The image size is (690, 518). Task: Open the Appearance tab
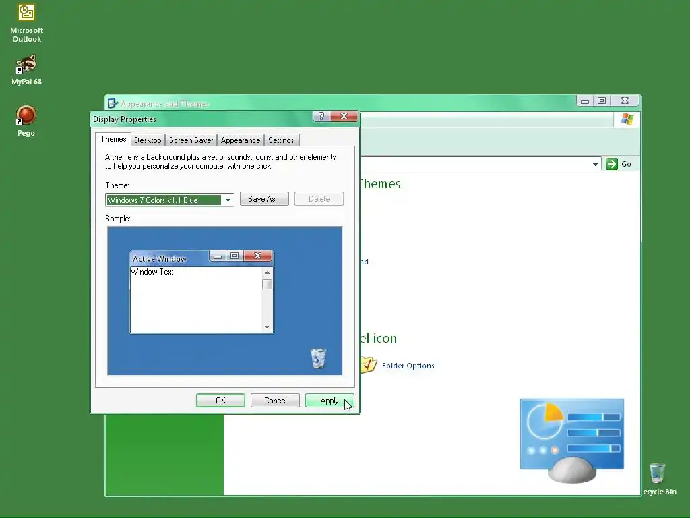pos(241,140)
